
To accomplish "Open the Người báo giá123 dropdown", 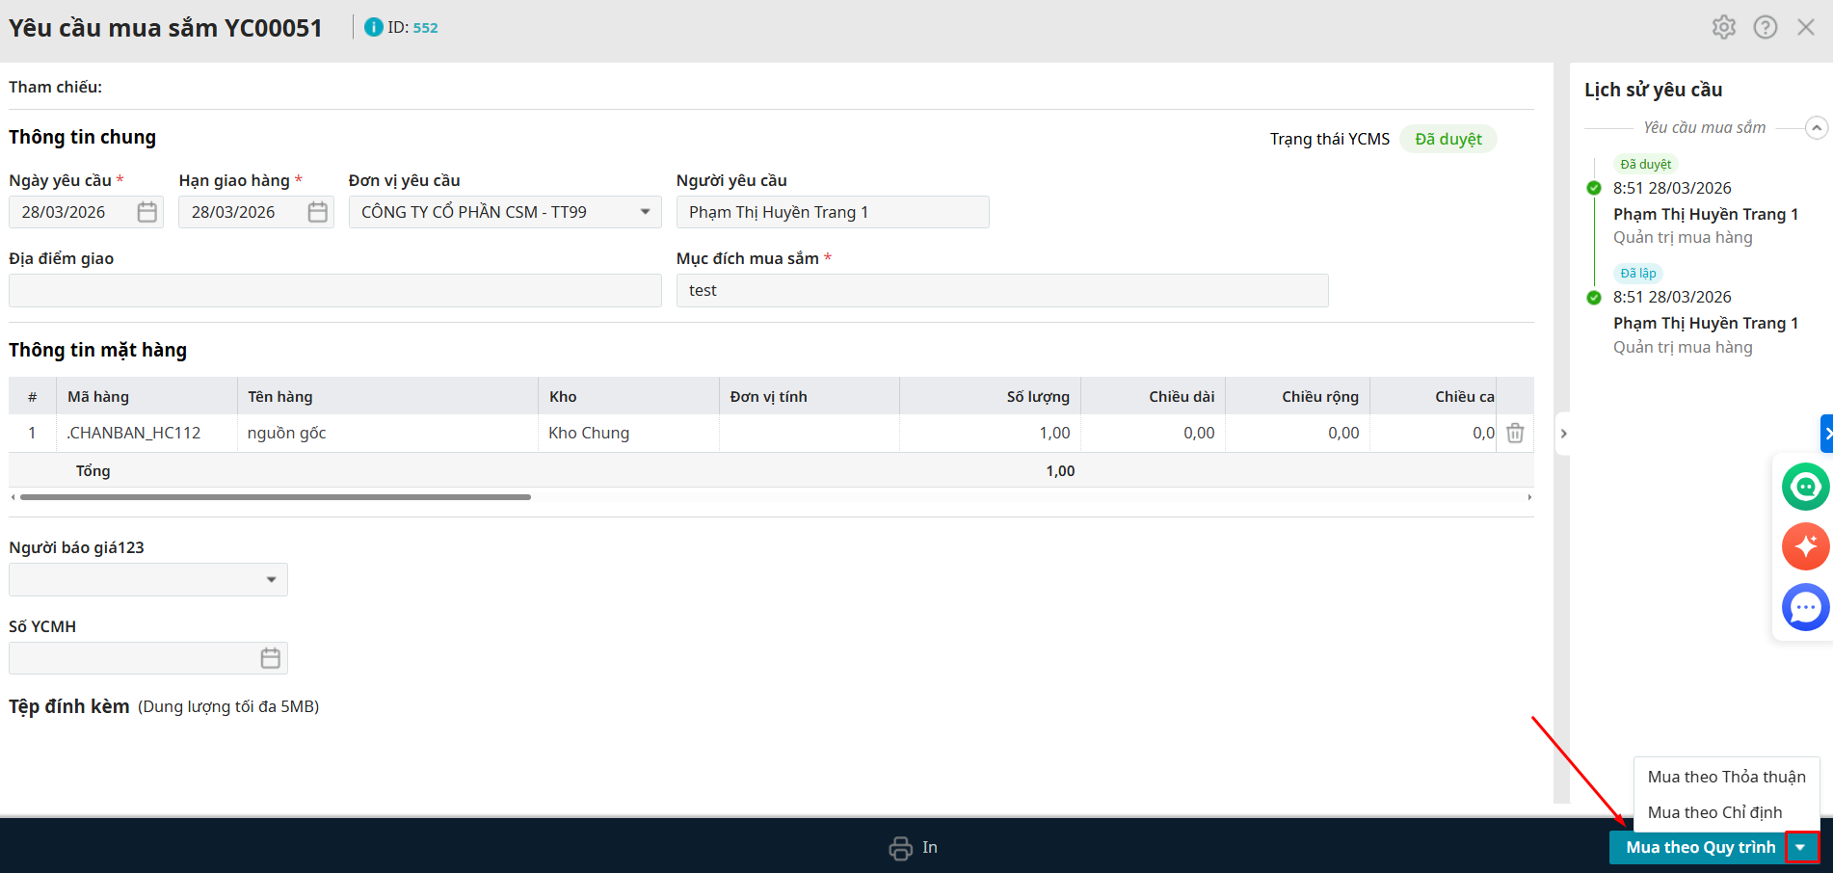I will pos(271,579).
